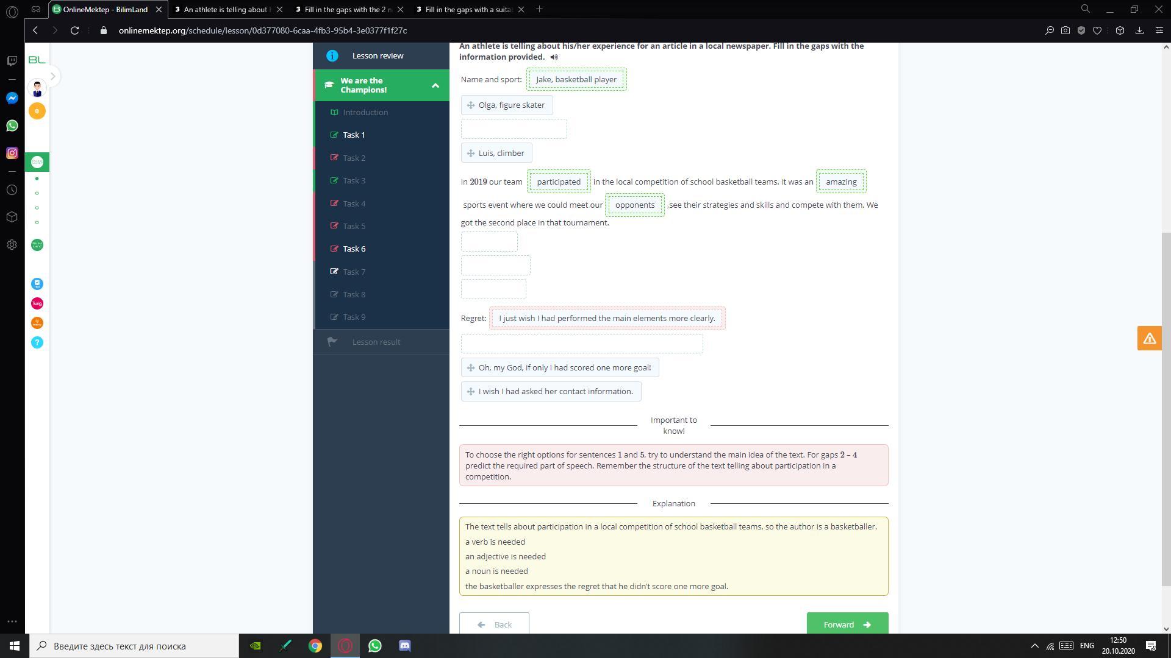Click the blue help question mark icon
Image resolution: width=1171 pixels, height=658 pixels.
pyautogui.click(x=37, y=342)
